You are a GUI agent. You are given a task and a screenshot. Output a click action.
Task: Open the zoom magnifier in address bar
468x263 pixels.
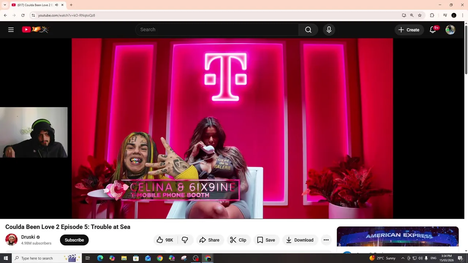pyautogui.click(x=412, y=15)
